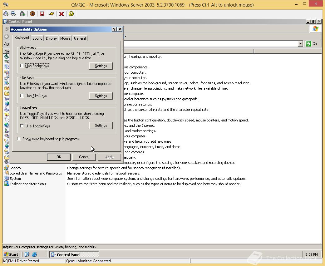
Task: Click the 5:09 PM system clock
Action: tap(311, 254)
